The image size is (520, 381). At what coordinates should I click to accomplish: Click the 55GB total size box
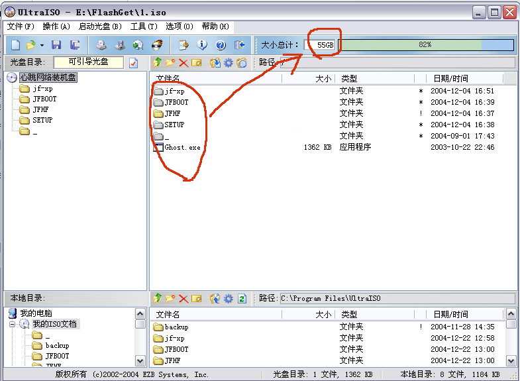320,45
